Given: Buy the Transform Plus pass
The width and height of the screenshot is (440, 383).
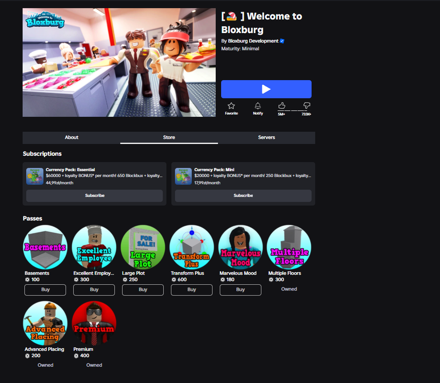Looking at the screenshot, I should [192, 290].
